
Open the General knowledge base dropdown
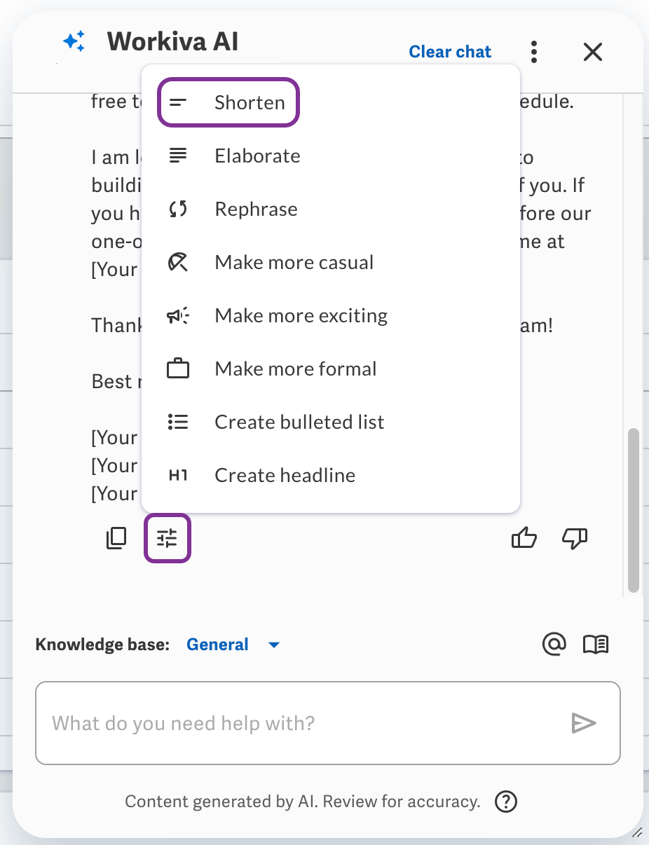tap(231, 644)
